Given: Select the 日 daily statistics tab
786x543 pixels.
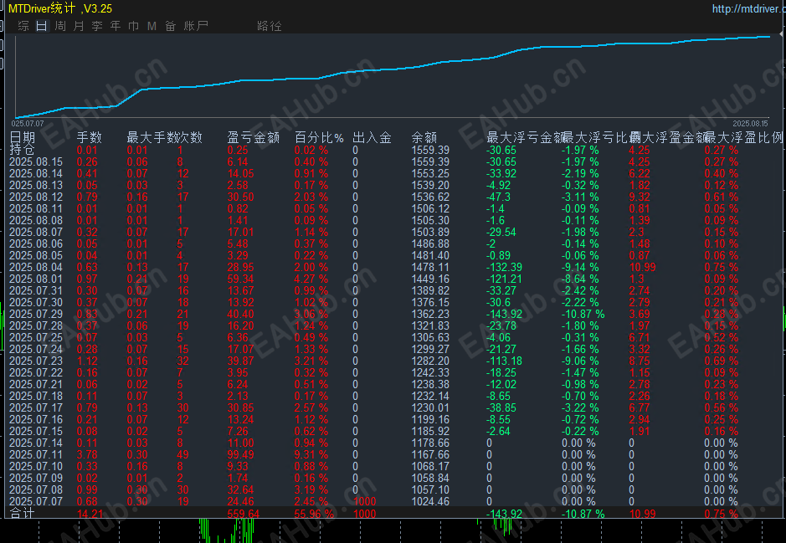Looking at the screenshot, I should click(42, 26).
